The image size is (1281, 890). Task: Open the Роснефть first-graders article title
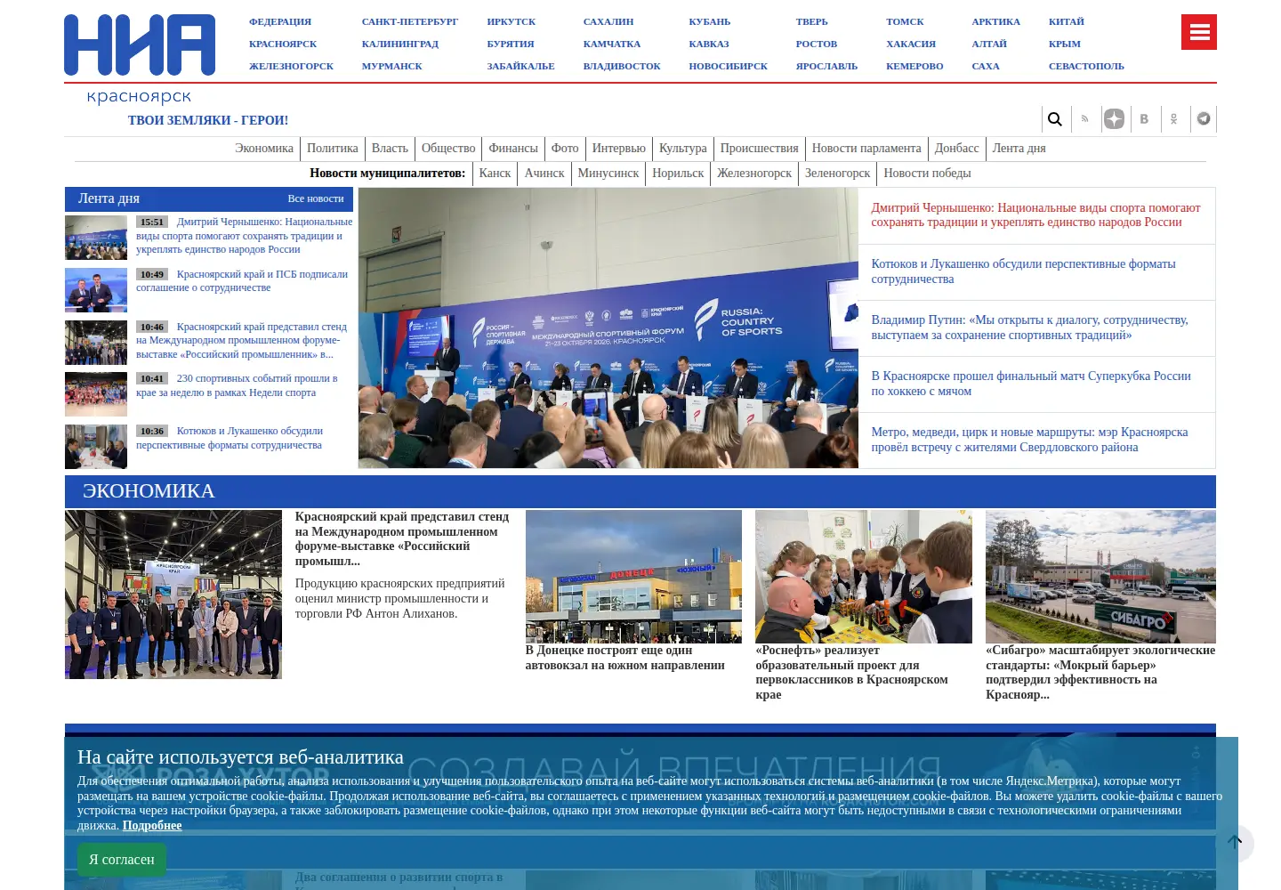click(851, 673)
